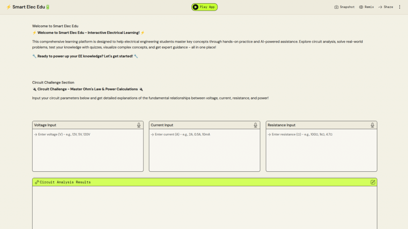Click the Circuit Challenge Ohm's Law heading

[x=88, y=89]
